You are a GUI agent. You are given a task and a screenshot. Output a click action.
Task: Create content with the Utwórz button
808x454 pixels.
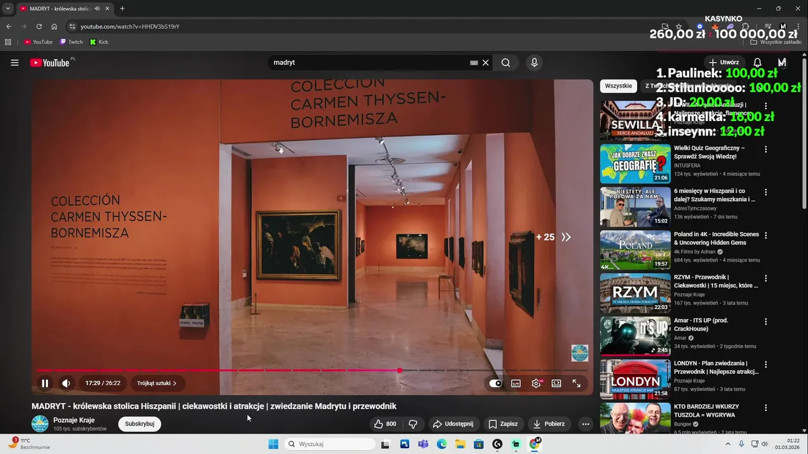point(723,62)
